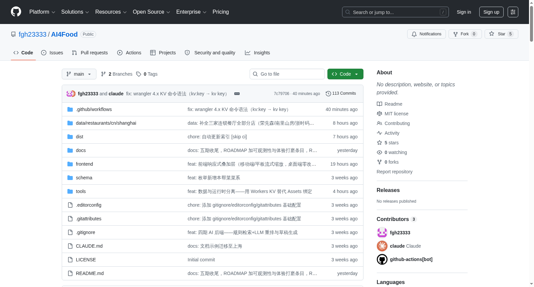Open the Resources dropdown

[111, 12]
